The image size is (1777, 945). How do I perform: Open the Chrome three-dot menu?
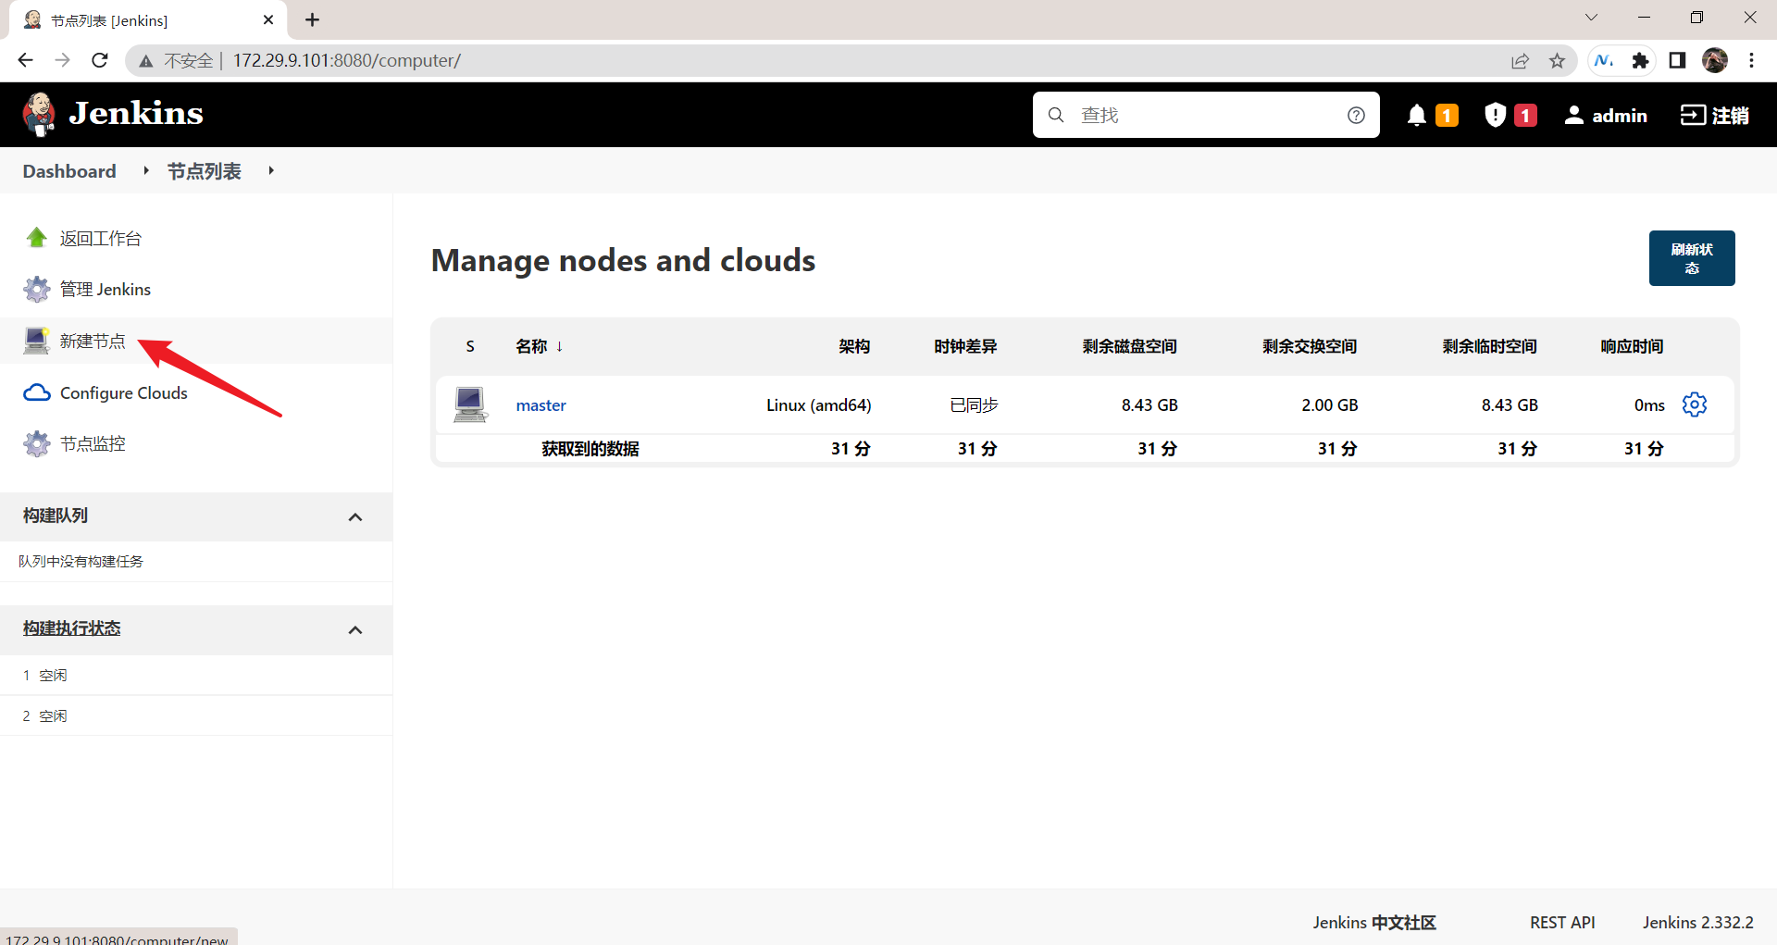1751,60
